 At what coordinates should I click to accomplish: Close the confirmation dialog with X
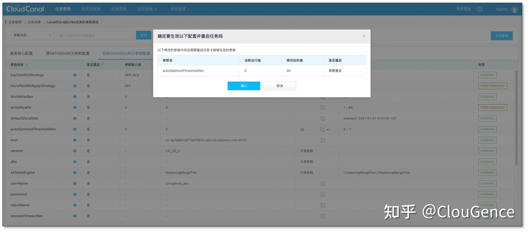pyautogui.click(x=364, y=36)
